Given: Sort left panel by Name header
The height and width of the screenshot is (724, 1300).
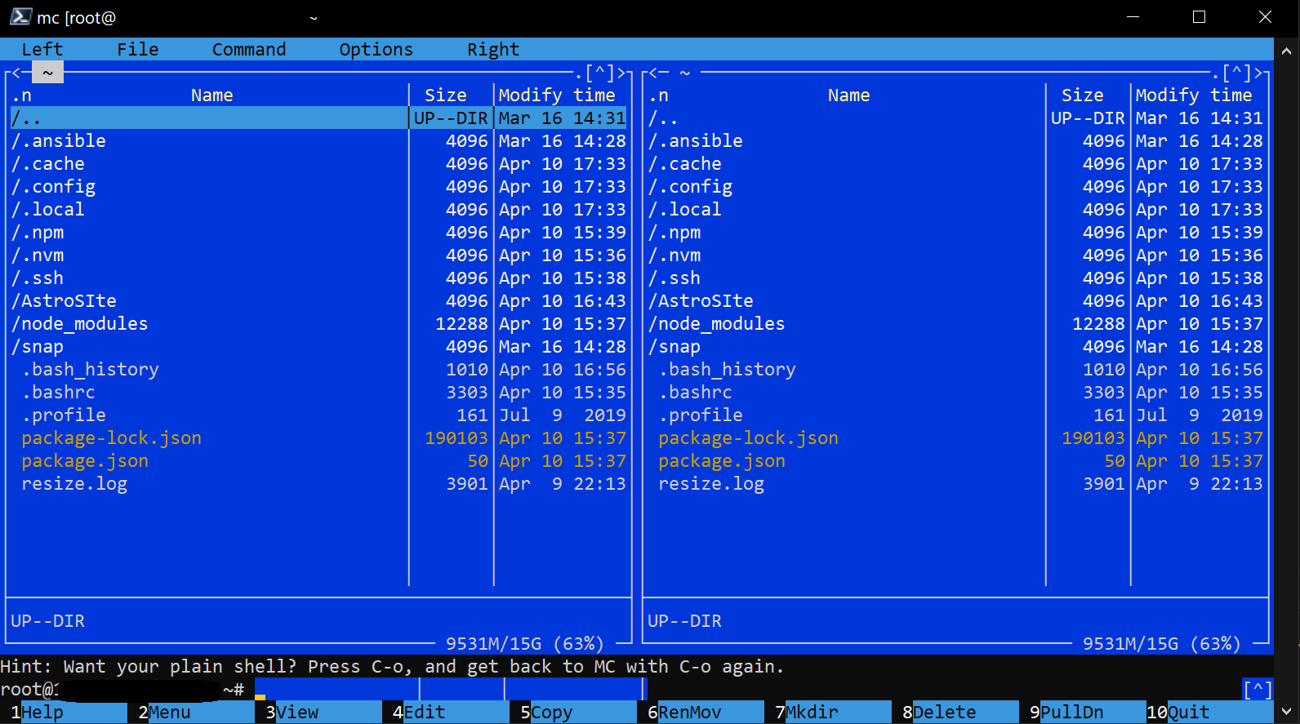Looking at the screenshot, I should click(x=211, y=95).
